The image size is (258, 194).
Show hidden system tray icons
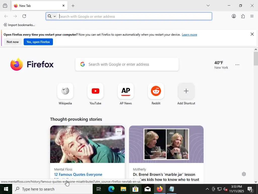click(x=207, y=189)
